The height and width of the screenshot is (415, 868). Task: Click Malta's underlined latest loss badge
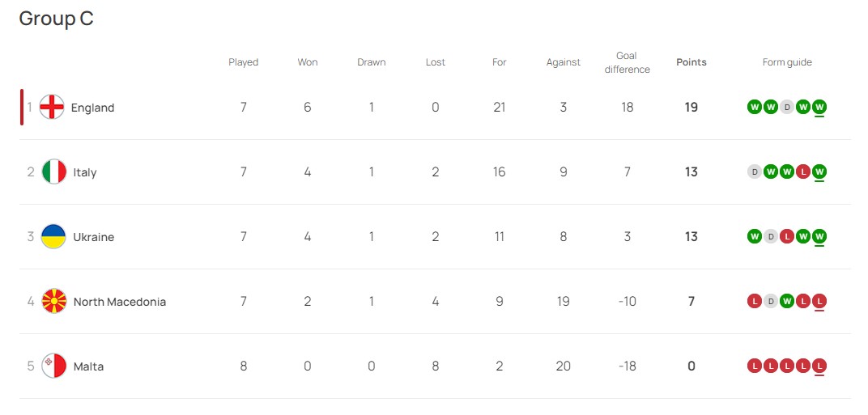click(819, 366)
